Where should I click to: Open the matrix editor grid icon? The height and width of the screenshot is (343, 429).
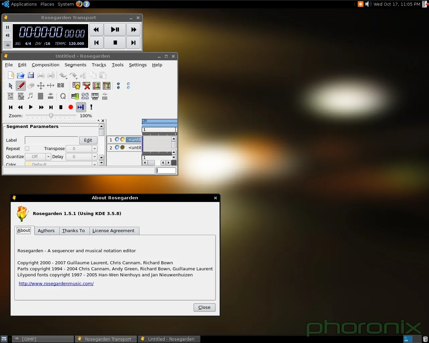coord(11,96)
